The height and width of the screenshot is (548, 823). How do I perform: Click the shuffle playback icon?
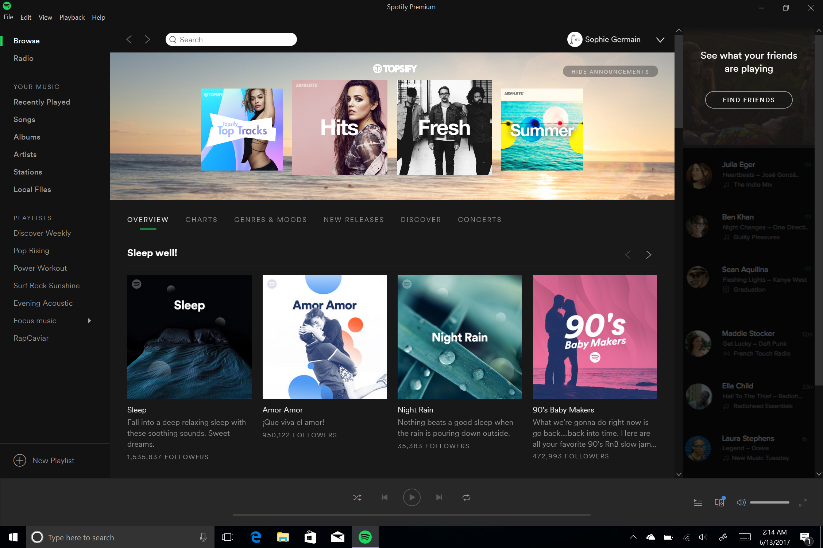[x=357, y=497]
